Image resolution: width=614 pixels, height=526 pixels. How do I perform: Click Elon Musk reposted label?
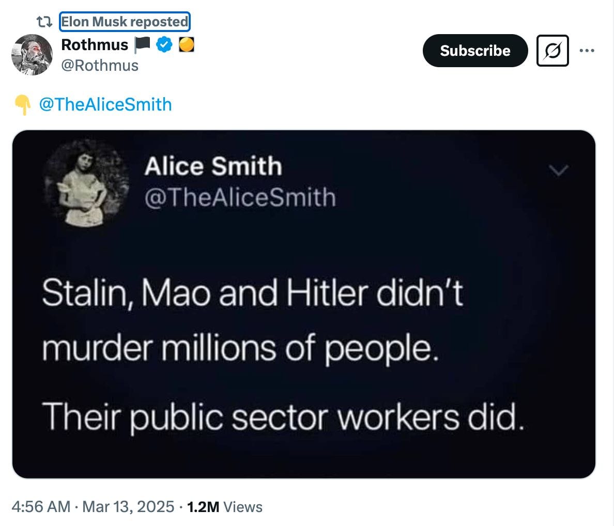(124, 22)
